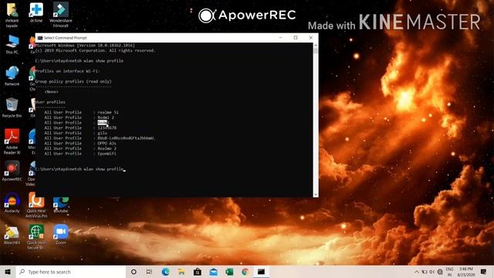
Task: Minimize the Command Prompt window
Action: point(280,38)
